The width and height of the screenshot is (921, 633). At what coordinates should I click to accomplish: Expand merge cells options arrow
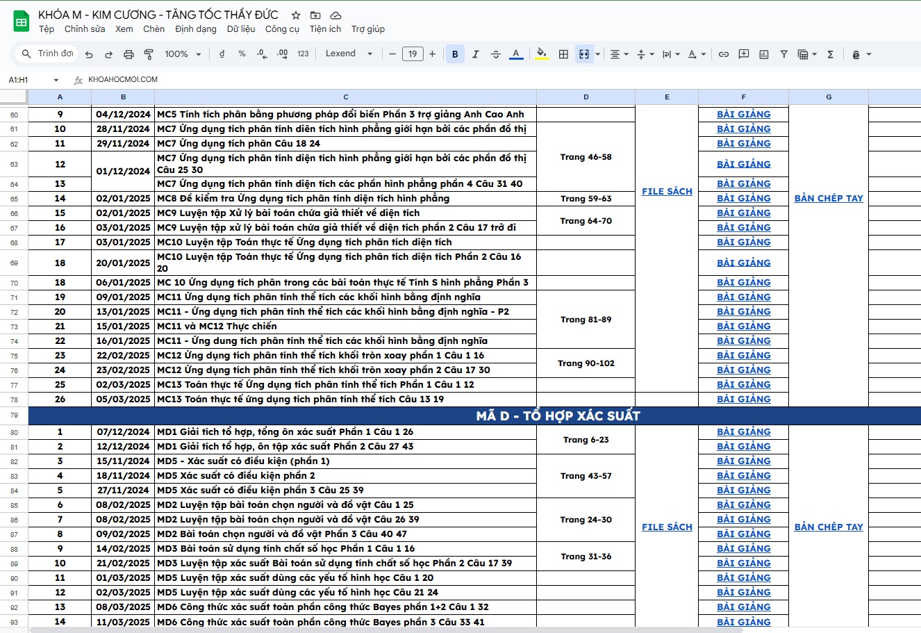(598, 54)
